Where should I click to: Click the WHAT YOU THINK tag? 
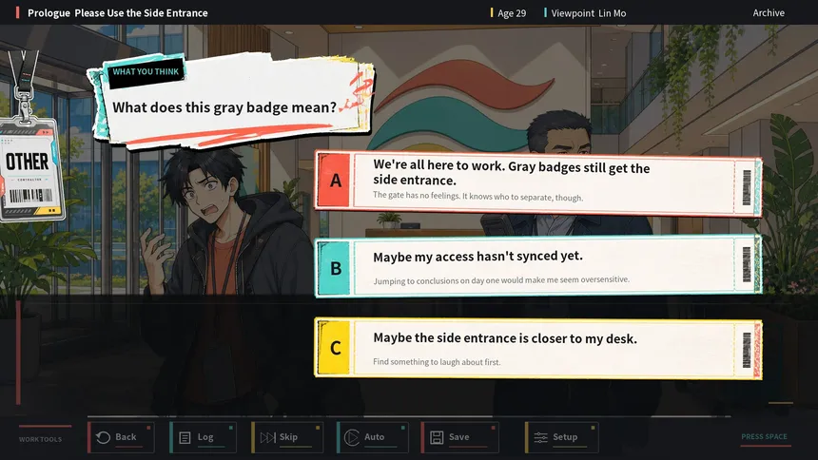[x=146, y=71]
